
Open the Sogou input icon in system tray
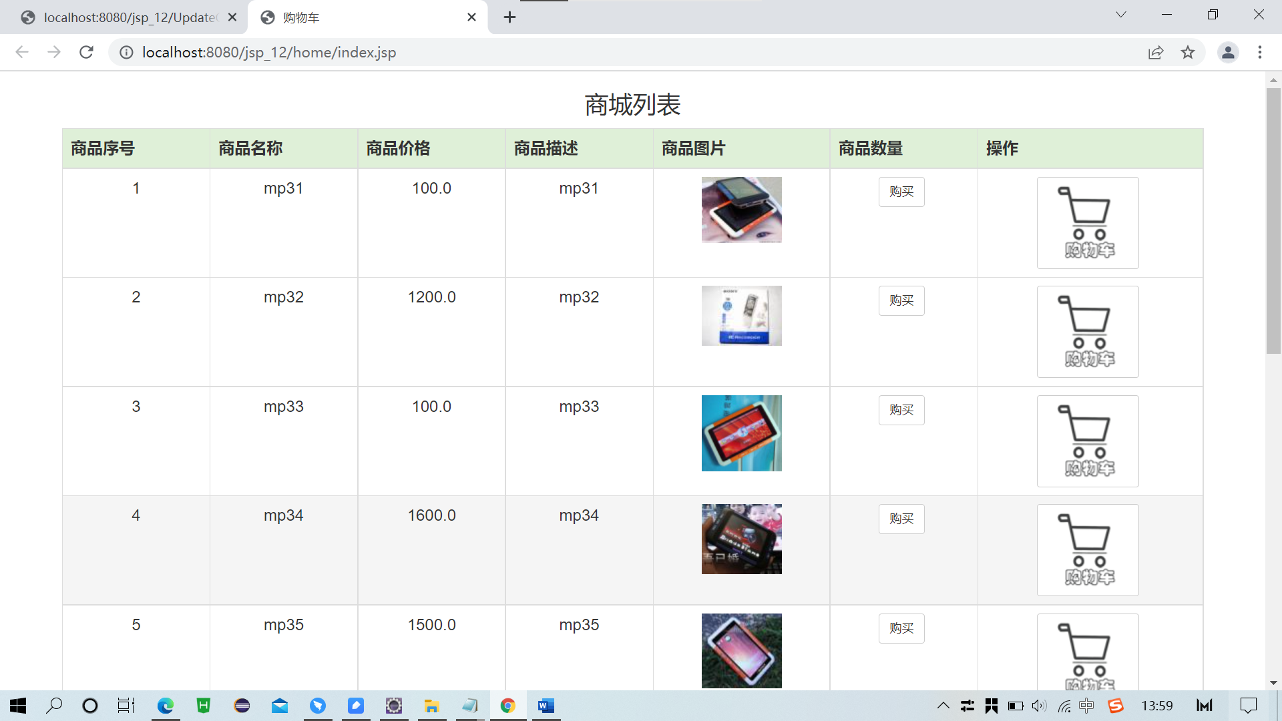pyautogui.click(x=1115, y=706)
